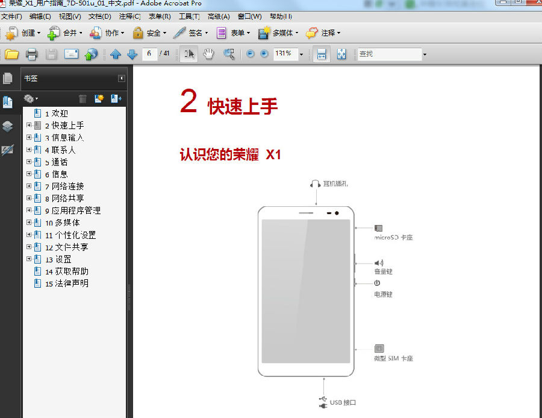
Task: Open the Signatures panel icon in sidebar
Action: 8,150
